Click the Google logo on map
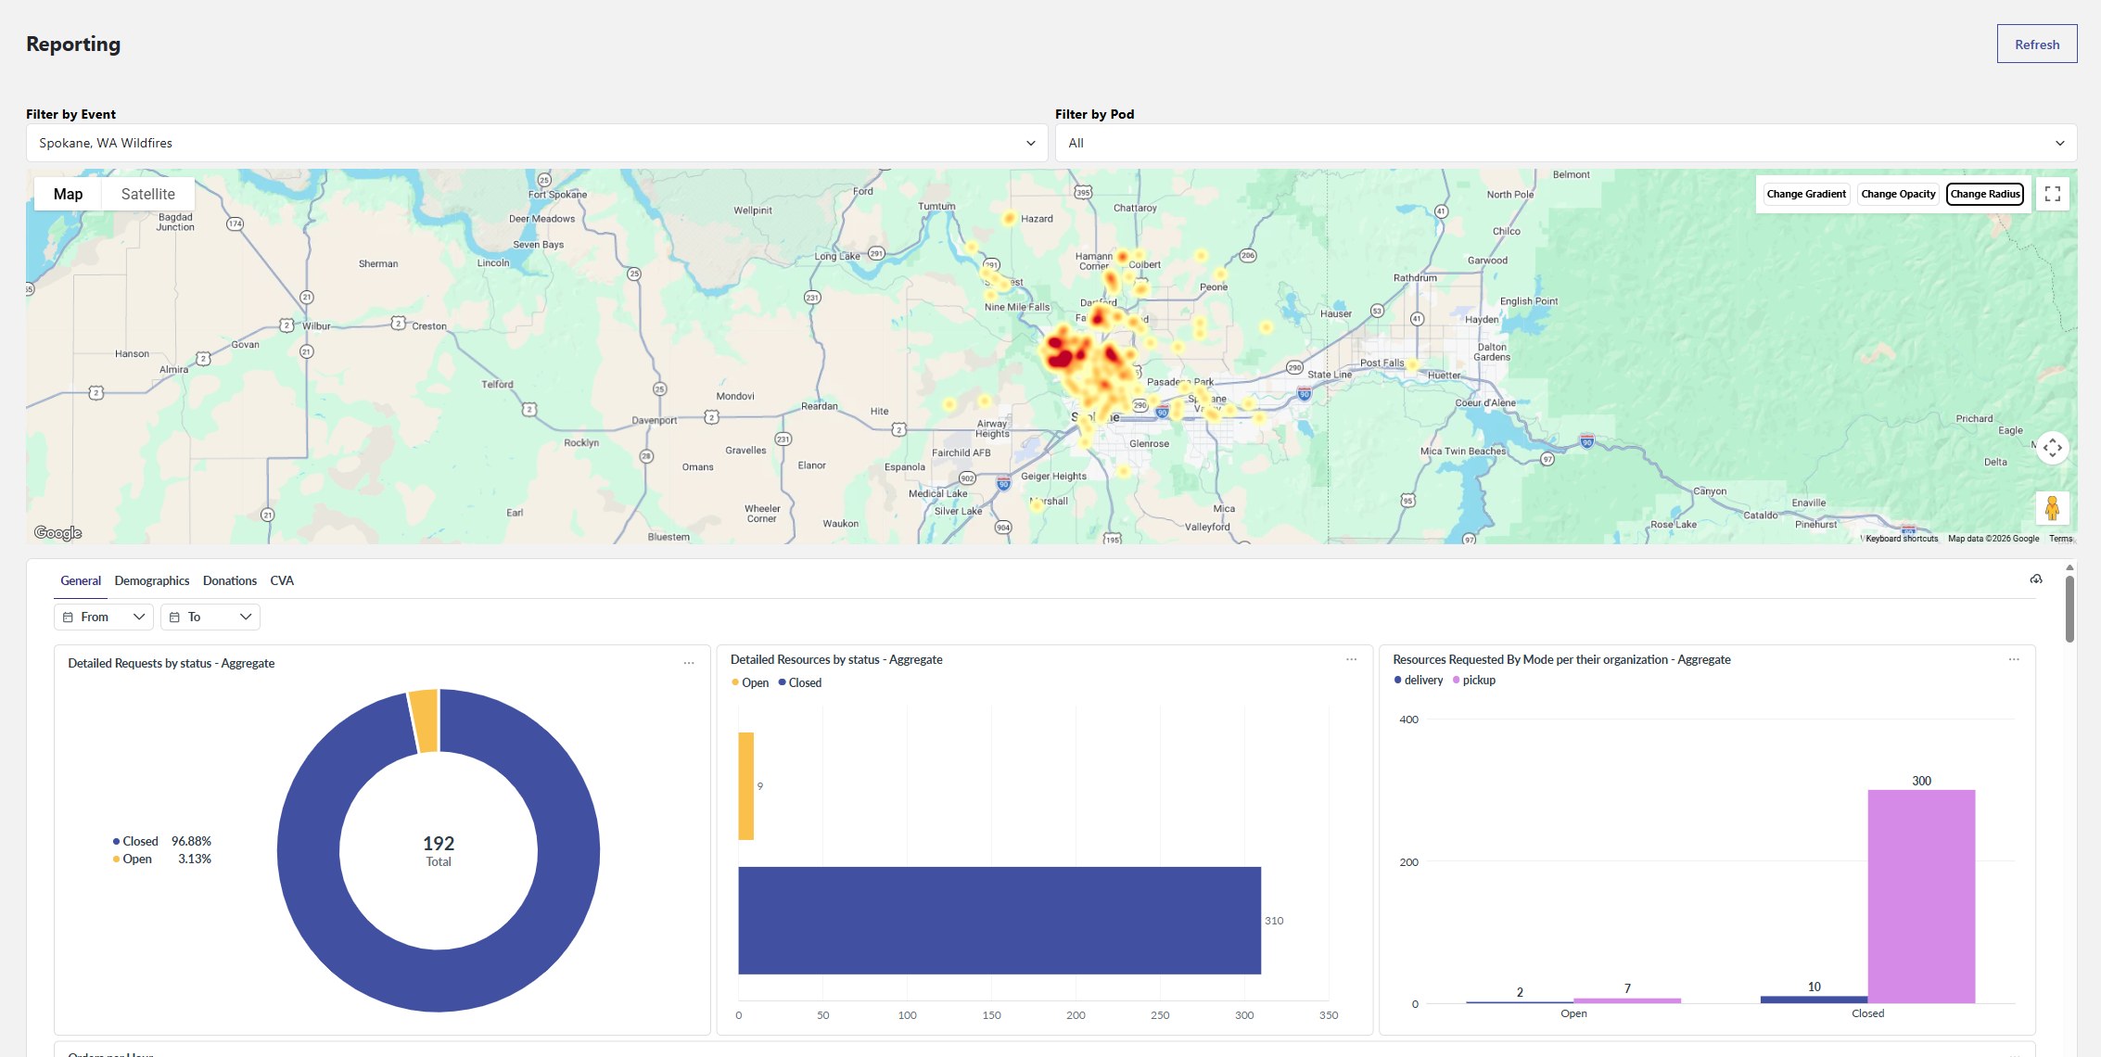This screenshot has height=1057, width=2101. click(x=57, y=533)
